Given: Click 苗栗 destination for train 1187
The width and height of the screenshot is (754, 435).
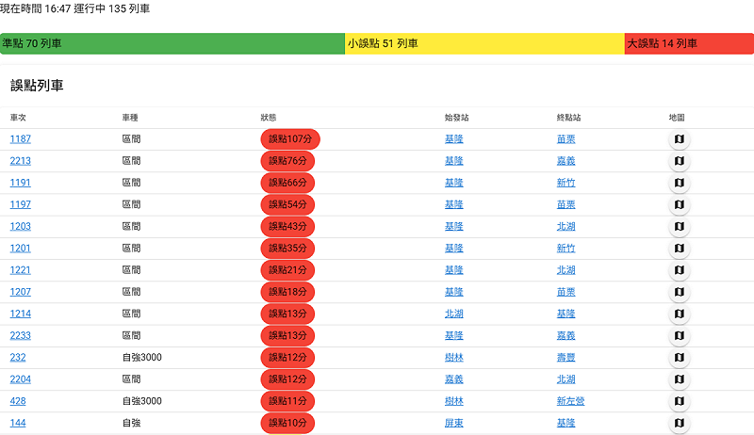Looking at the screenshot, I should (x=565, y=139).
